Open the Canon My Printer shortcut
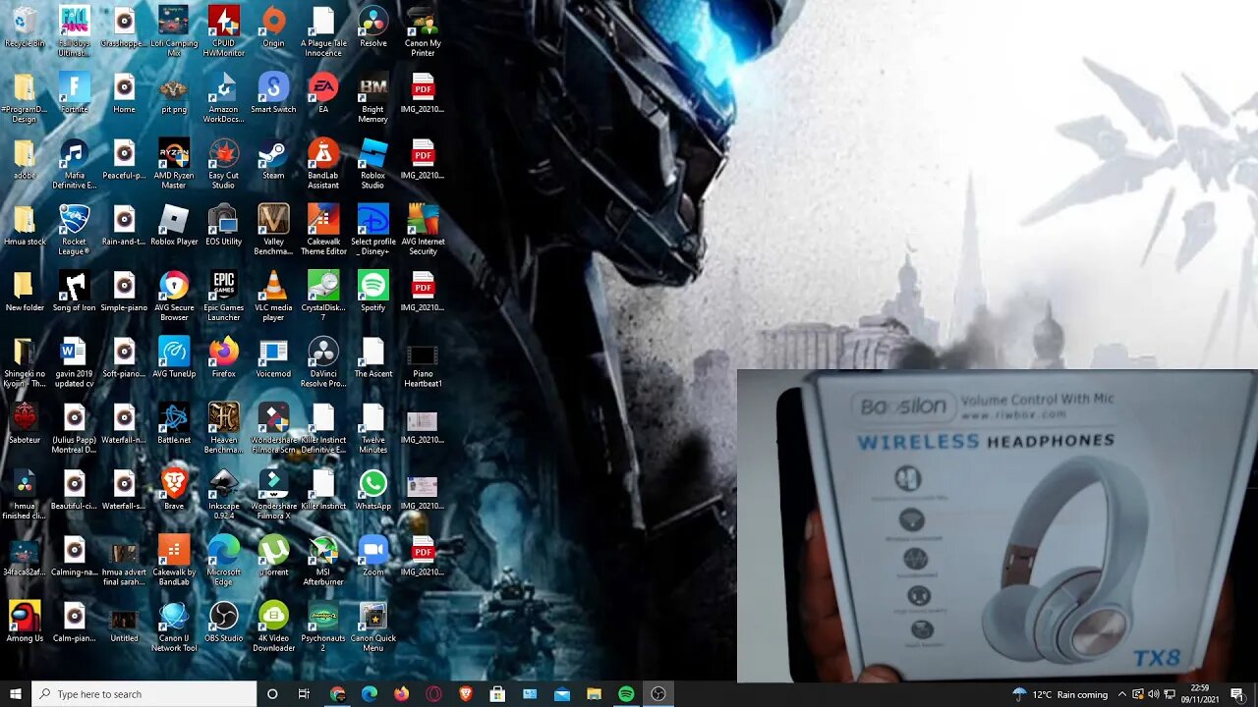Screen dimensions: 1258x707 click(423, 31)
